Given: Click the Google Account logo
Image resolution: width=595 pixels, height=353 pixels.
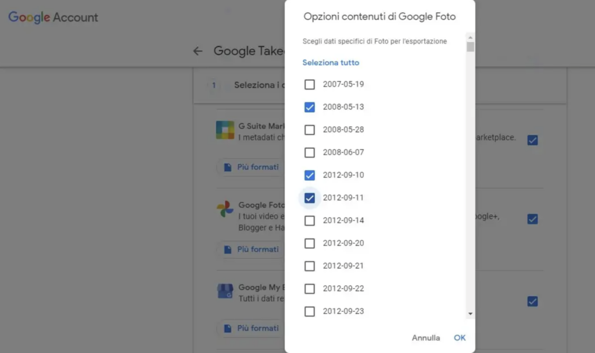Looking at the screenshot, I should pos(52,17).
